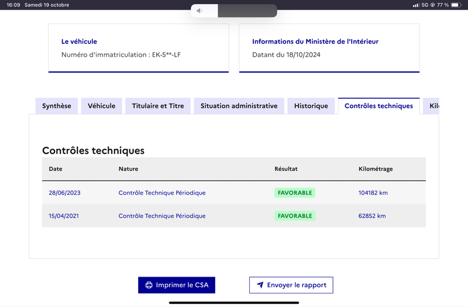Screen dimensions: 468x307
Task: Click FAVORABLE badge in the 28/06/2023 row
Action: (x=295, y=193)
